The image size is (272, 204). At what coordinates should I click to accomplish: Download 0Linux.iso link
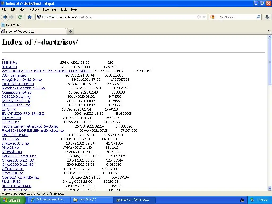click(9, 67)
